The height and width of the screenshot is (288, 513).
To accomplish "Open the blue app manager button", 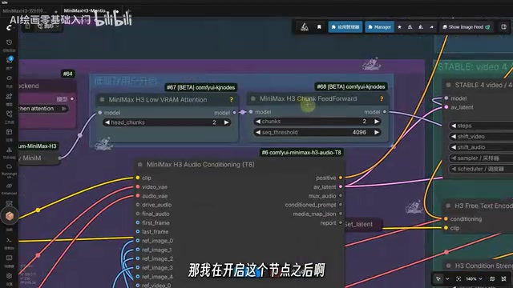I will pos(345,27).
